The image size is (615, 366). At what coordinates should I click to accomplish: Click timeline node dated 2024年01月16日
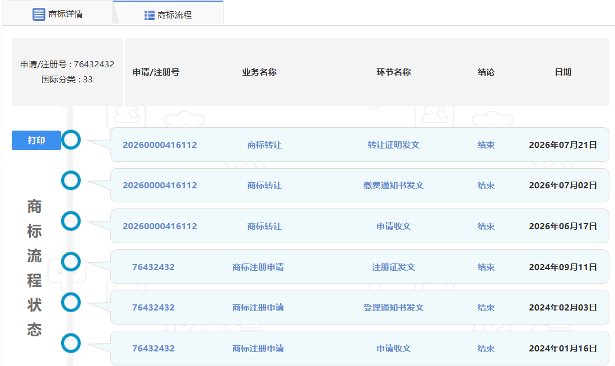[x=71, y=343]
